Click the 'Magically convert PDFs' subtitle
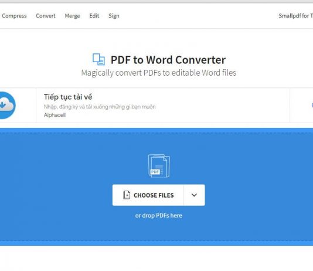Screen dimensions: 313x271 tap(159, 73)
